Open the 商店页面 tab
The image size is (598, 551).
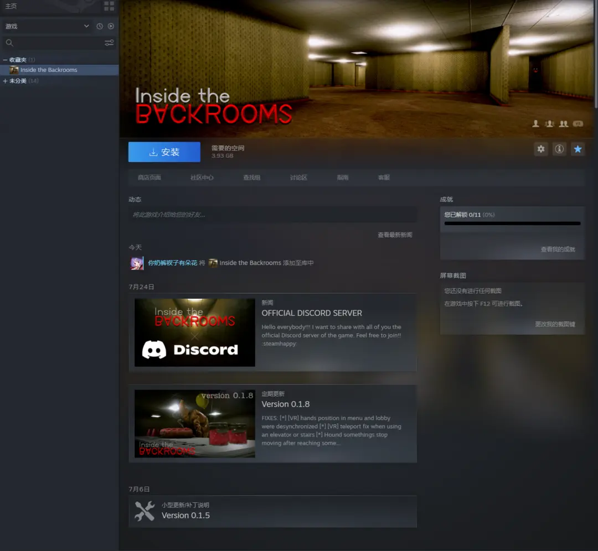149,178
